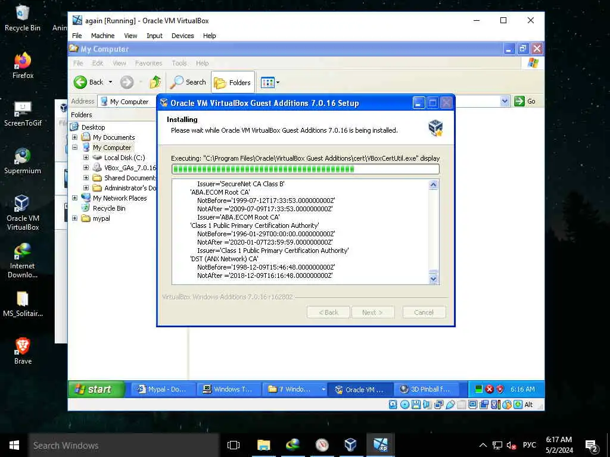Click the green Back arrow in My Computer

80,82
